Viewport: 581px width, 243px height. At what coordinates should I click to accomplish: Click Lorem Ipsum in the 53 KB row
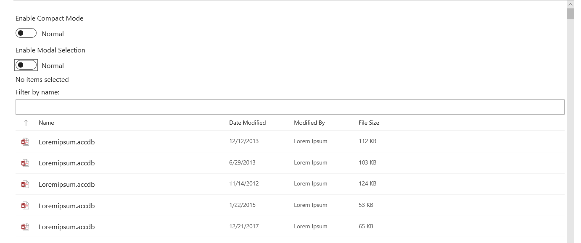pyautogui.click(x=310, y=205)
